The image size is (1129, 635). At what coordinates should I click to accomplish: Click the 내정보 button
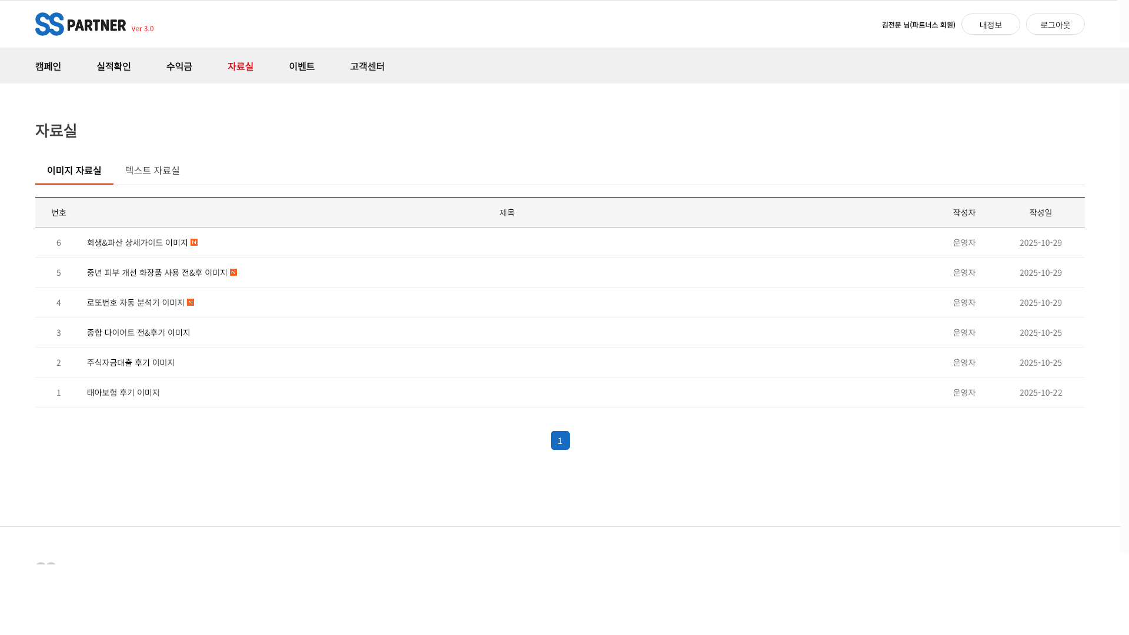990,24
